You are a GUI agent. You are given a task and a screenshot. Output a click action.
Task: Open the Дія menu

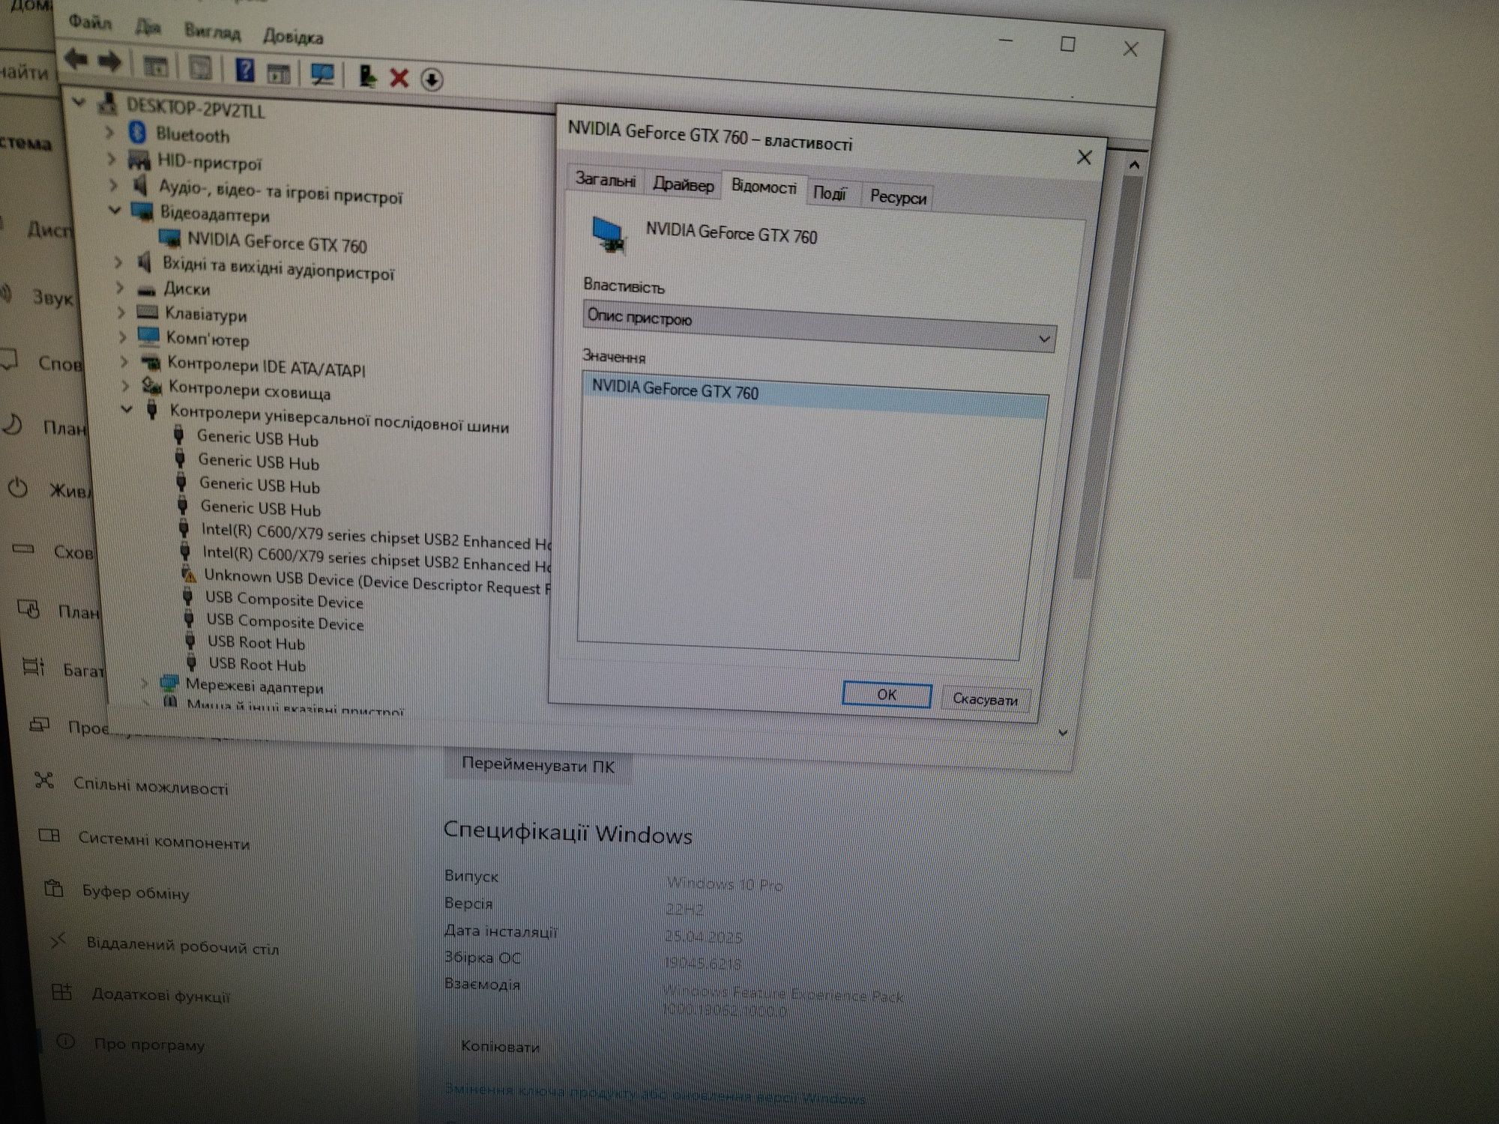point(148,27)
